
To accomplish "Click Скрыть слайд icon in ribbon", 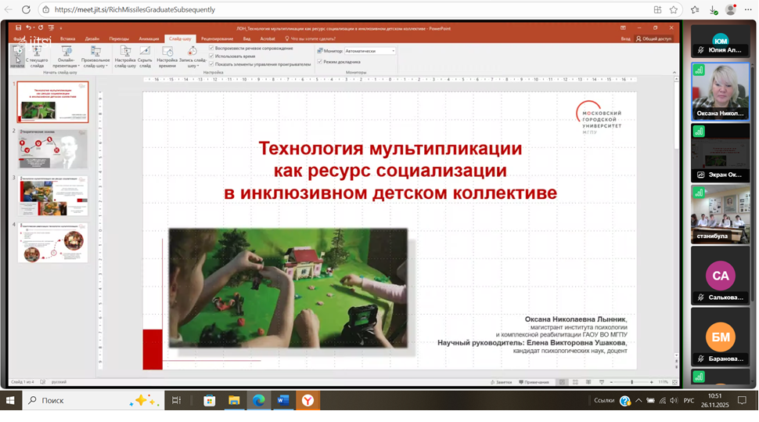I will pos(145,55).
